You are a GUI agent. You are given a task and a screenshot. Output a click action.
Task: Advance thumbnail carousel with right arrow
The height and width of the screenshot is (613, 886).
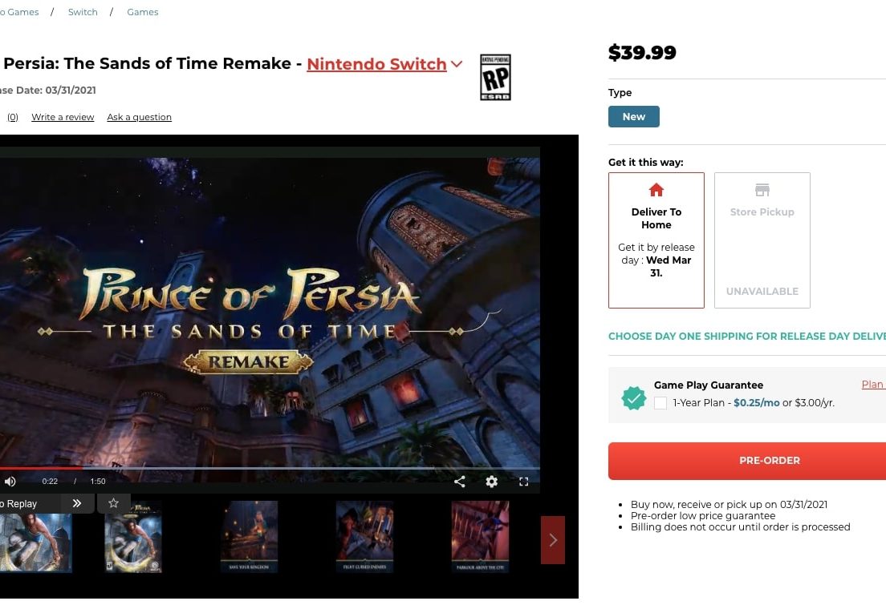click(x=553, y=540)
